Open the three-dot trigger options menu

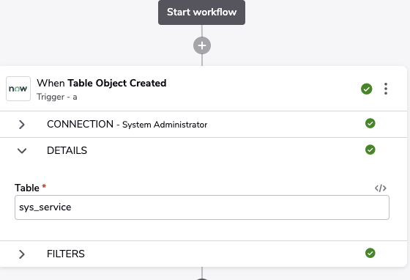[386, 89]
